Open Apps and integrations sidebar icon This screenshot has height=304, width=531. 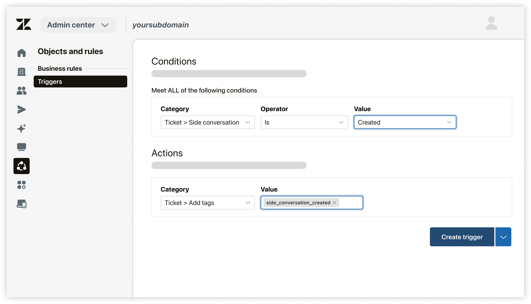pyautogui.click(x=22, y=185)
